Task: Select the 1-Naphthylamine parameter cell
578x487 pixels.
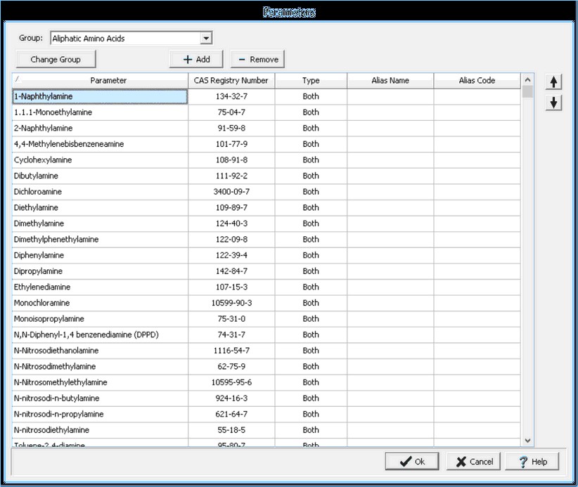Action: tap(100, 97)
